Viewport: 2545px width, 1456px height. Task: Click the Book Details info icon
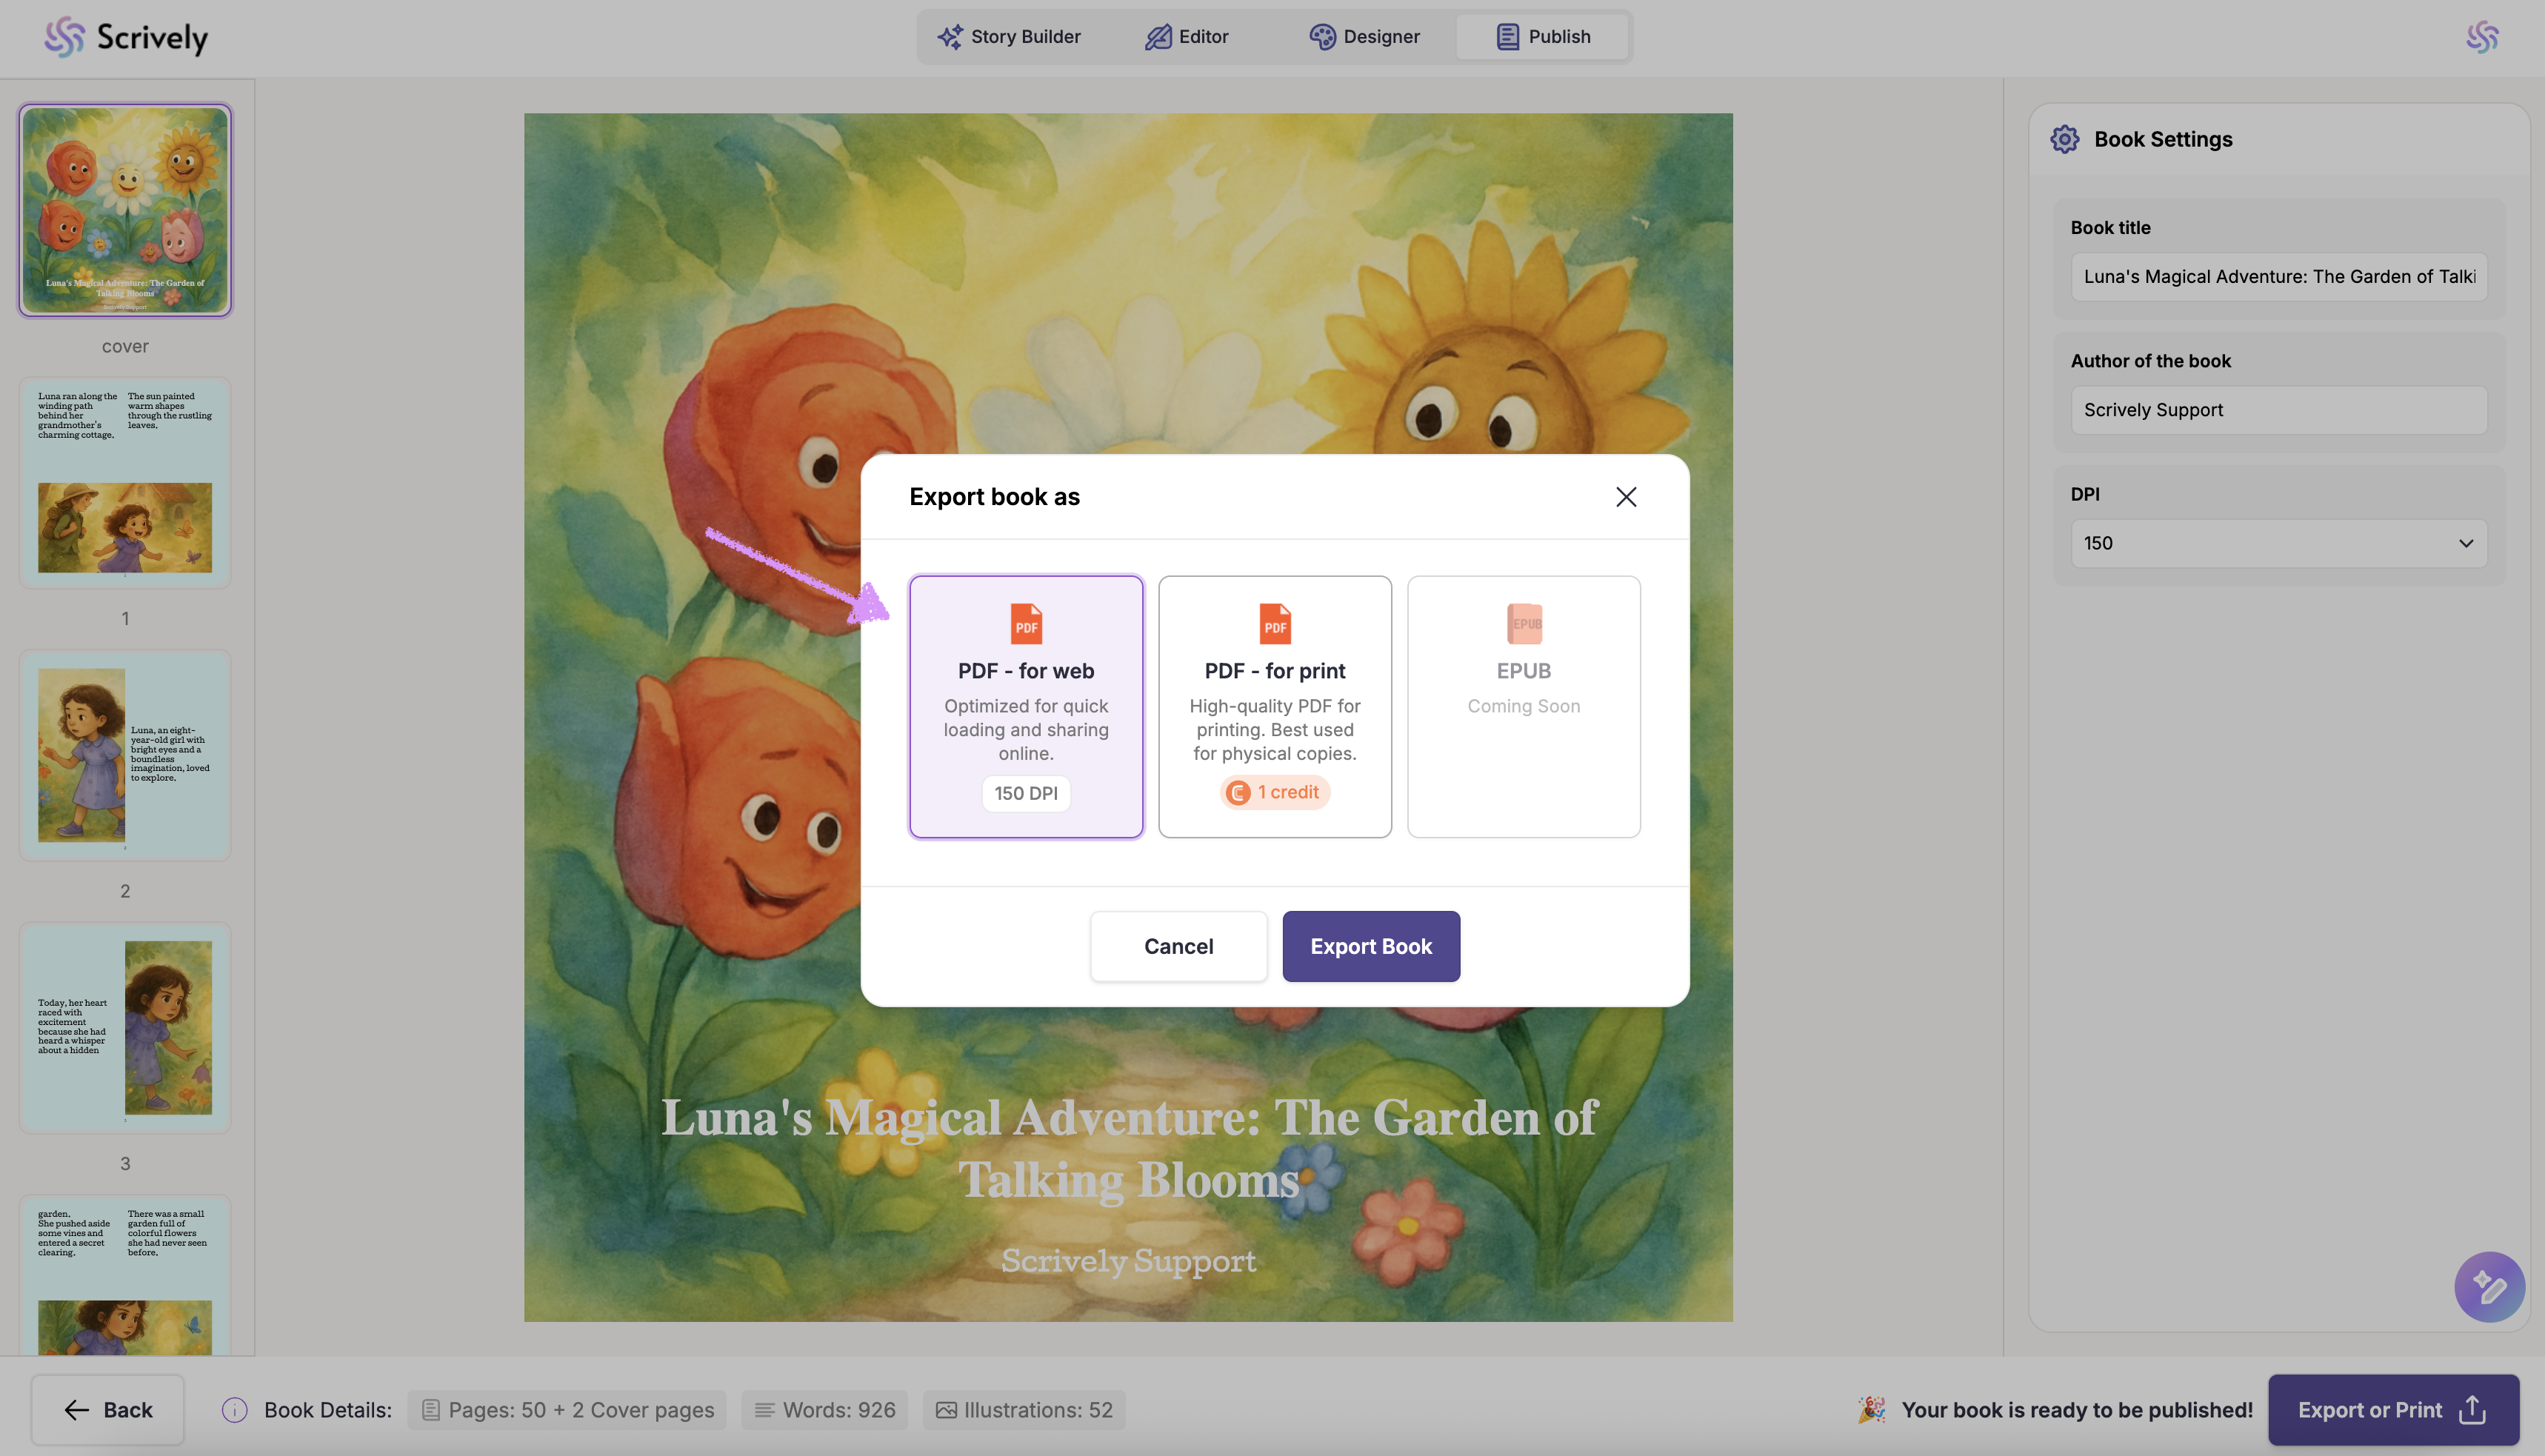tap(234, 1410)
